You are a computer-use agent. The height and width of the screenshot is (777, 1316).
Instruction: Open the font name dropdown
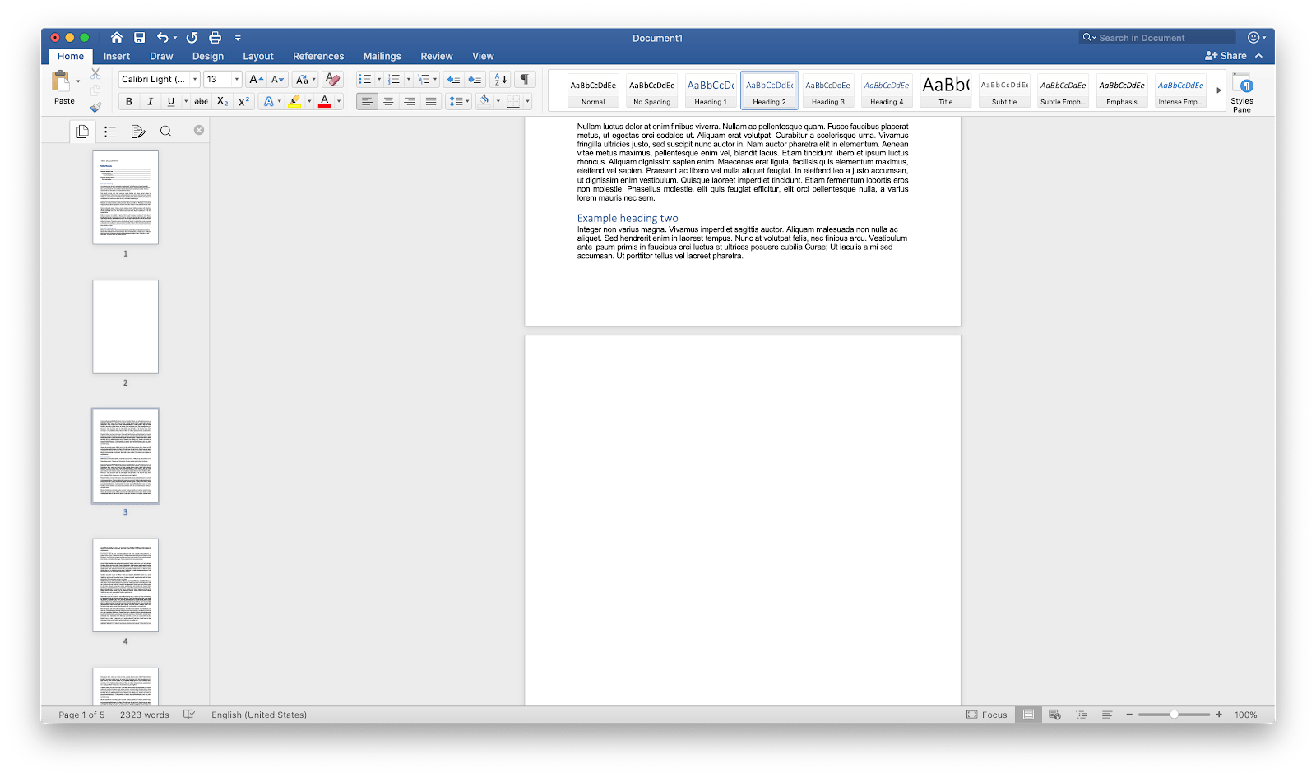coord(195,80)
